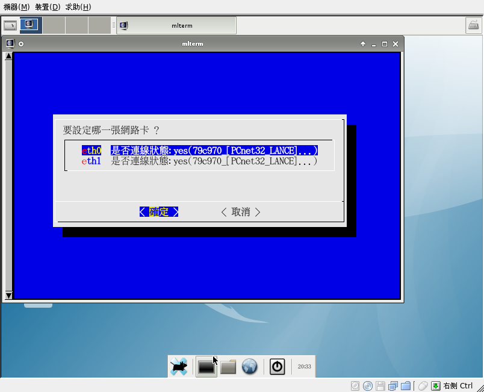Launch the web browser globe icon
The width and height of the screenshot is (484, 392).
coord(249,367)
